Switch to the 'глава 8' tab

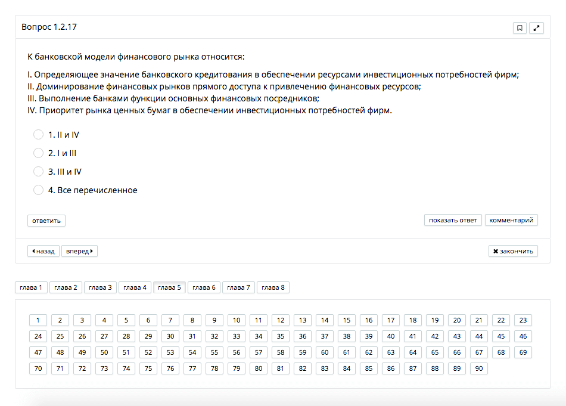tap(273, 287)
